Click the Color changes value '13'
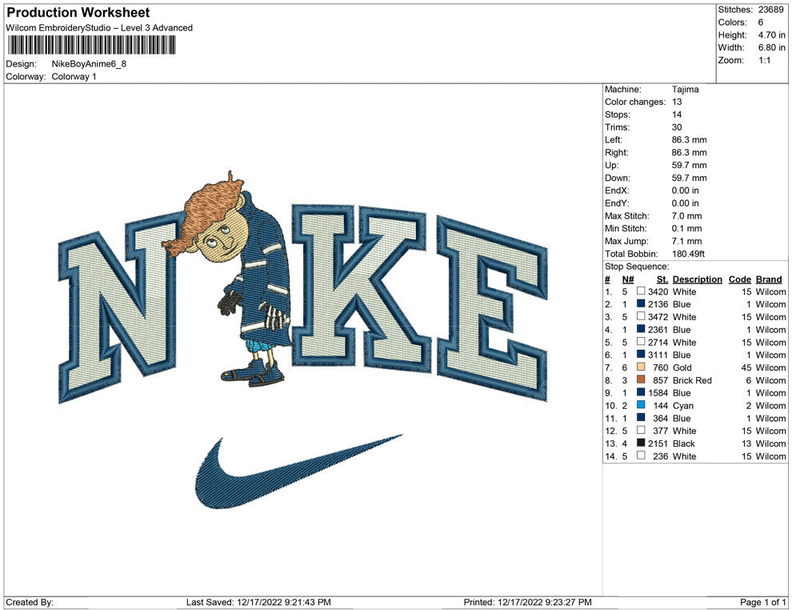This screenshot has width=792, height=610. [x=676, y=102]
